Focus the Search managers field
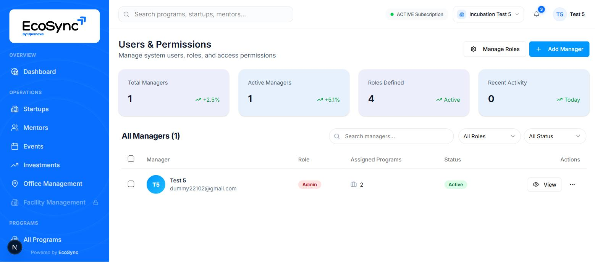The width and height of the screenshot is (595, 262). (x=391, y=136)
